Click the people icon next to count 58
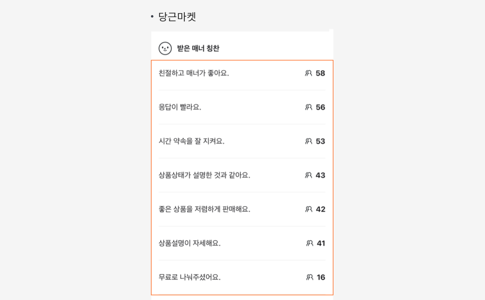Viewport: 485px width, 300px height. 308,73
